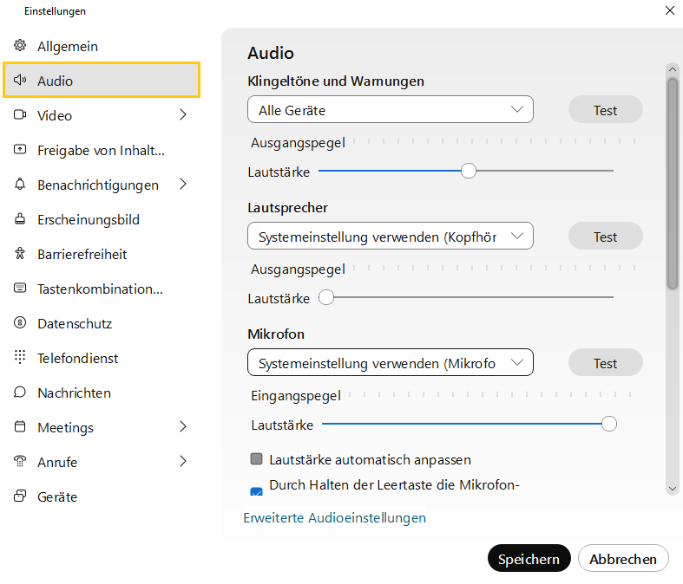Switch to the Geräte settings section
683x584 pixels.
tap(57, 496)
